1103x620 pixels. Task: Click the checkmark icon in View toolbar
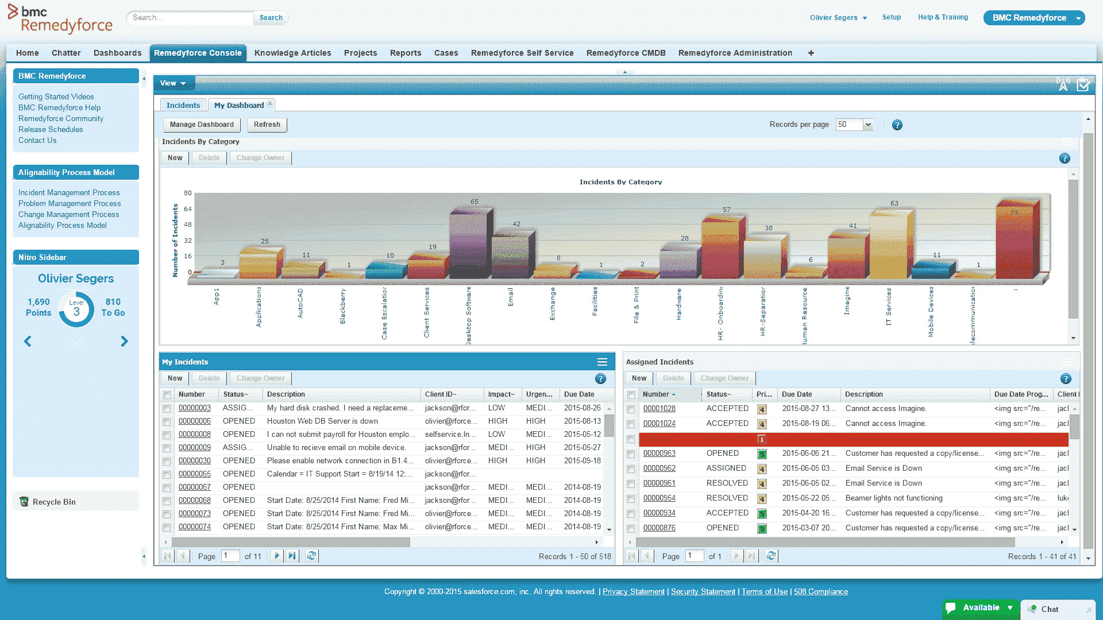coord(1083,85)
